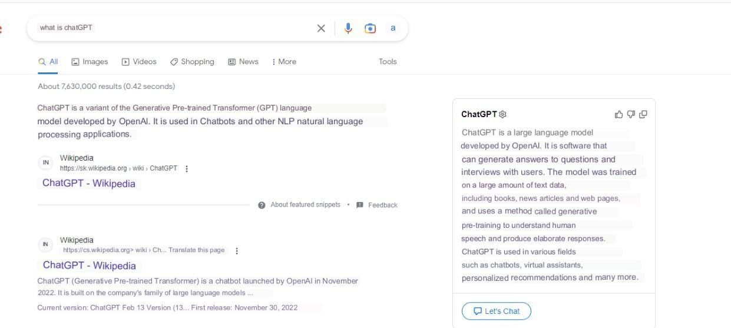Open the three-dot menu next to cs.wikipedia.org
The image size is (731, 328).
pyautogui.click(x=237, y=251)
